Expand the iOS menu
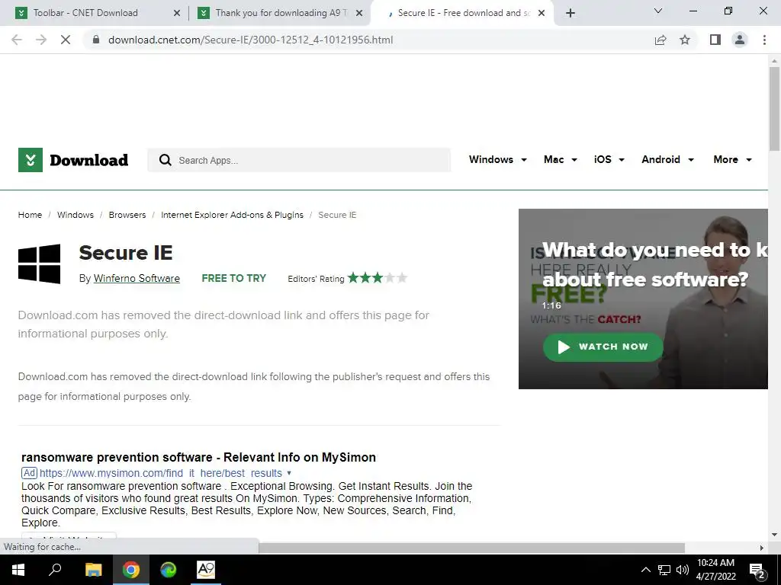 click(x=609, y=159)
